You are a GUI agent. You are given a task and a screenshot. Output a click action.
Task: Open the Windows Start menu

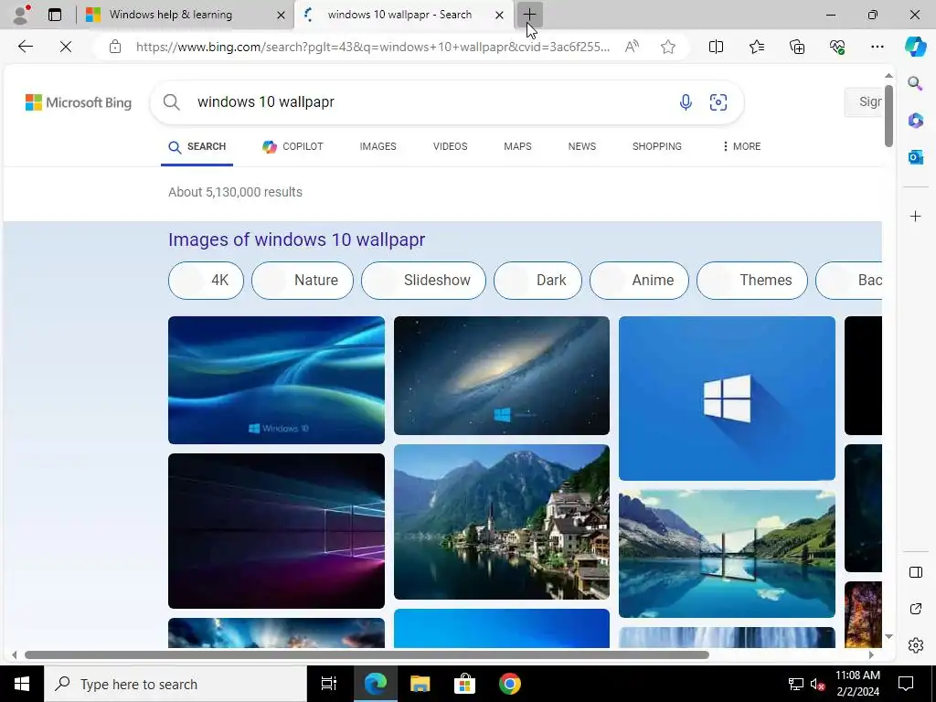(22, 684)
